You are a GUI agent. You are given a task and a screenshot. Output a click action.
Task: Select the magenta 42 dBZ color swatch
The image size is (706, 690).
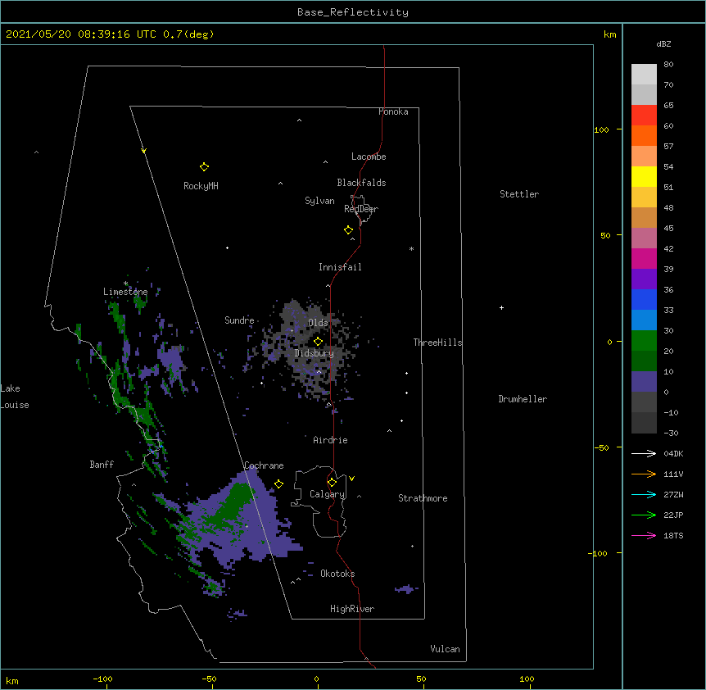click(x=644, y=258)
